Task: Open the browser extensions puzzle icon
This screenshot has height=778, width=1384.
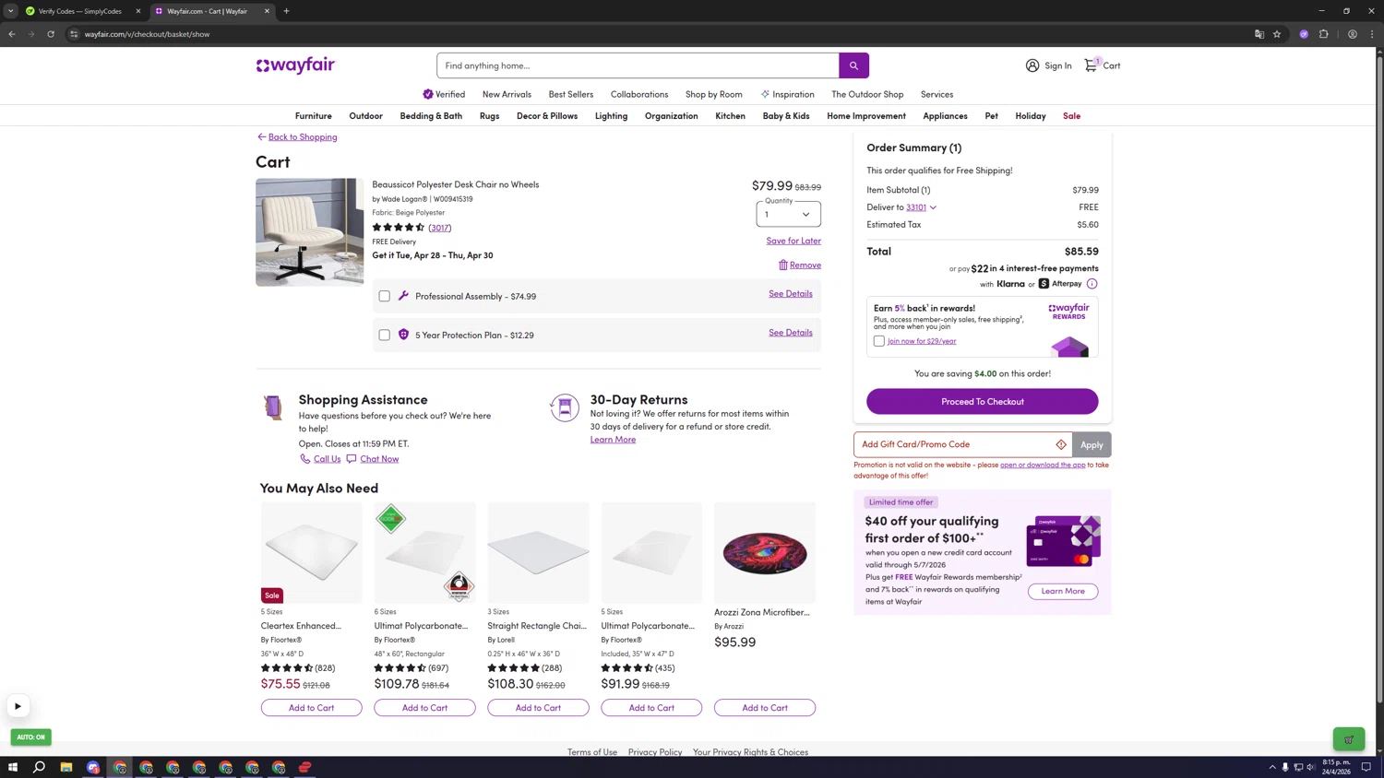Action: click(1324, 34)
